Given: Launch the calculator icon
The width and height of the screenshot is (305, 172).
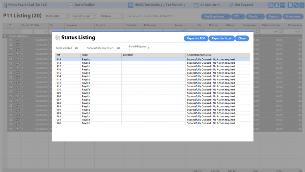Looking at the screenshot, I should pos(290,5).
